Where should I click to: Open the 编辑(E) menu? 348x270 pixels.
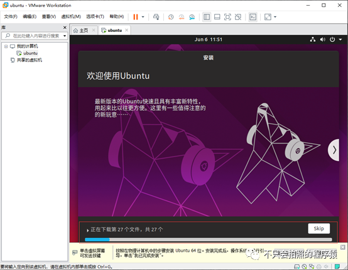pos(30,16)
